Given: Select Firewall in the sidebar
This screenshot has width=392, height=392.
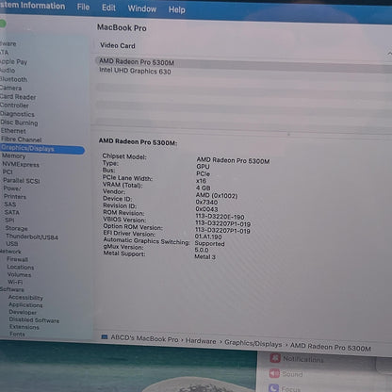Looking at the screenshot, I should [18, 259].
